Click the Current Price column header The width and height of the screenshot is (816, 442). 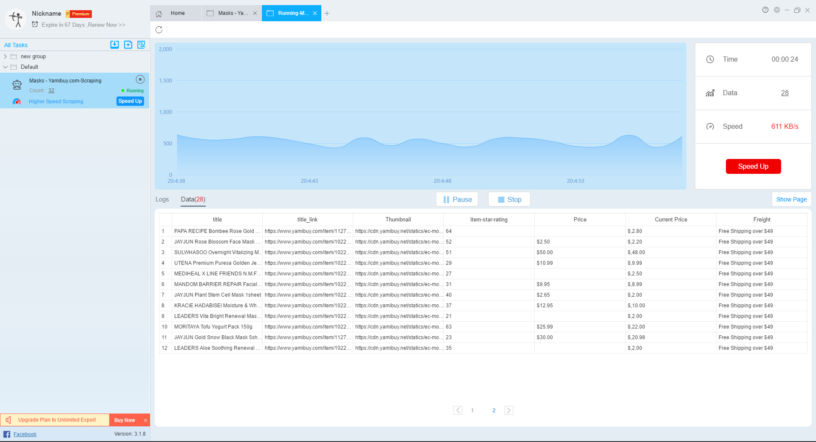pos(671,220)
